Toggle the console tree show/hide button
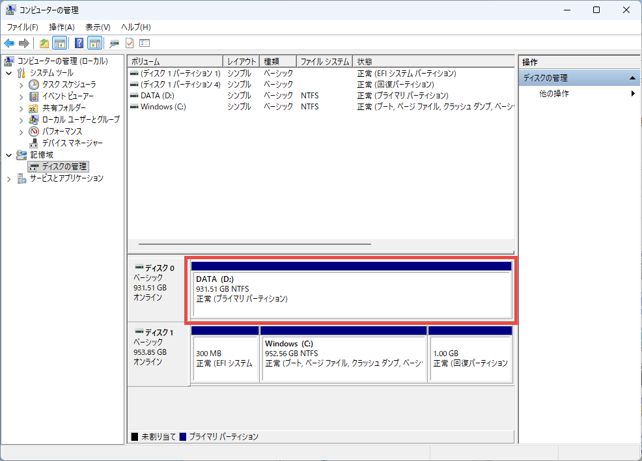This screenshot has height=461, width=642. pyautogui.click(x=59, y=44)
